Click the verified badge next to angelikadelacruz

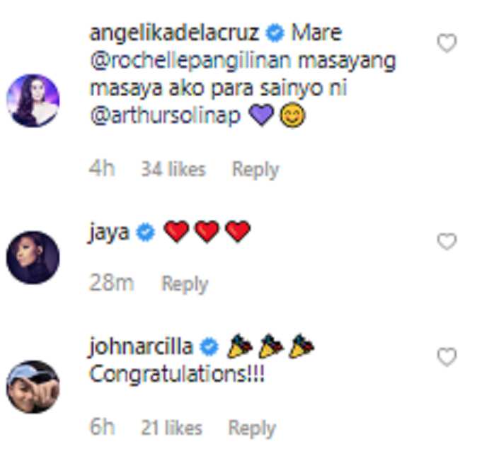[275, 33]
